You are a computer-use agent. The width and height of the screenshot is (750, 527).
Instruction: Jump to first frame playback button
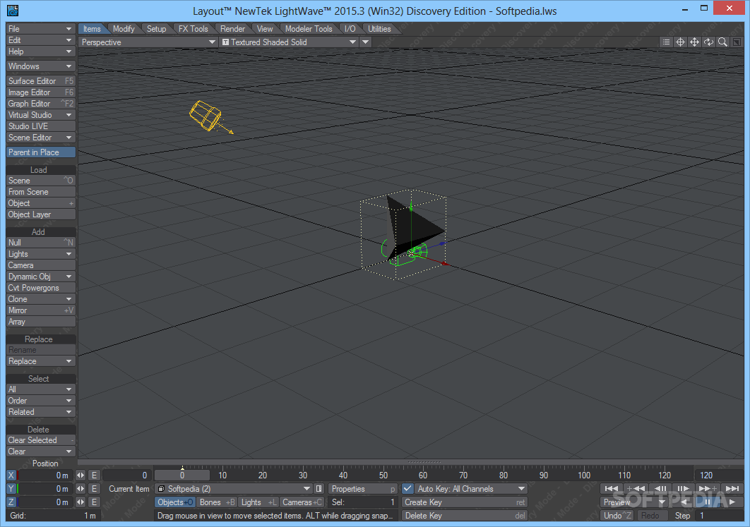(612, 488)
